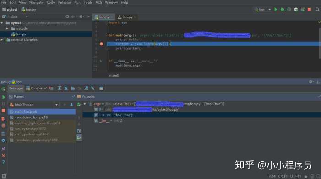Click the scroll-from-source target icon in Project panel
Viewport: 321px width, 179px height.
(67, 17)
